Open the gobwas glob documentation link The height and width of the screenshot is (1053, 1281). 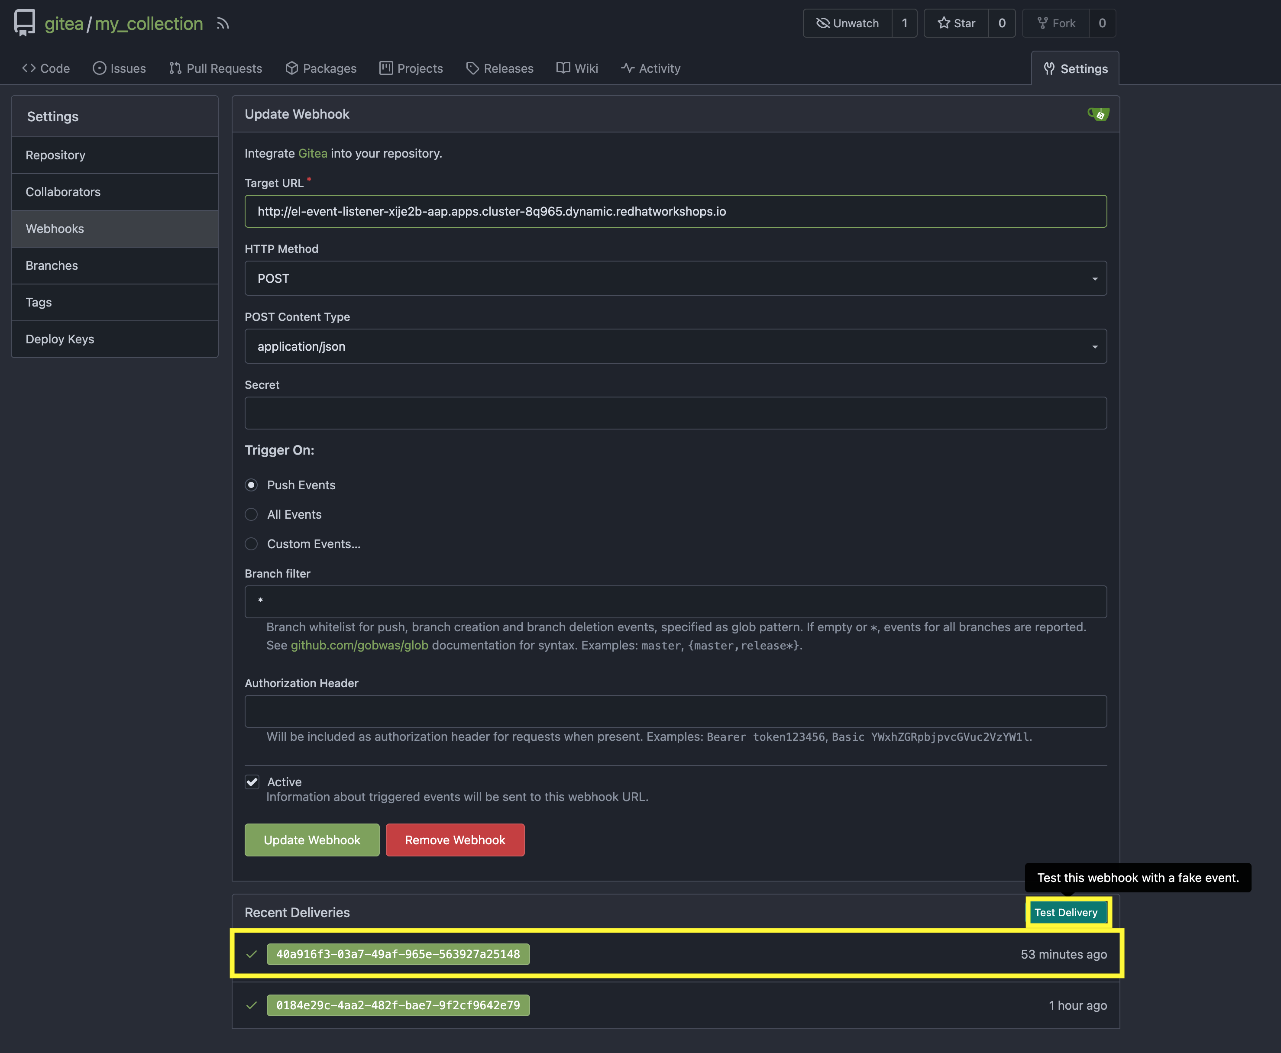[x=359, y=646]
